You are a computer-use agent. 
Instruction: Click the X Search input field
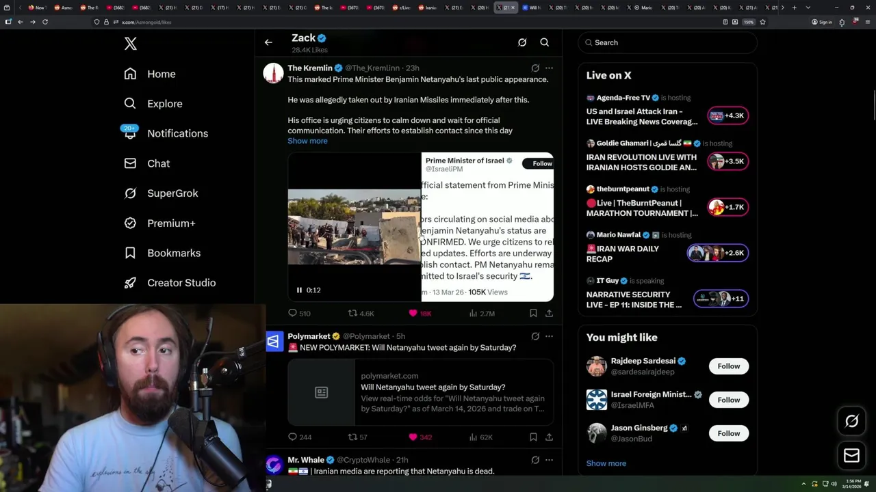click(667, 42)
